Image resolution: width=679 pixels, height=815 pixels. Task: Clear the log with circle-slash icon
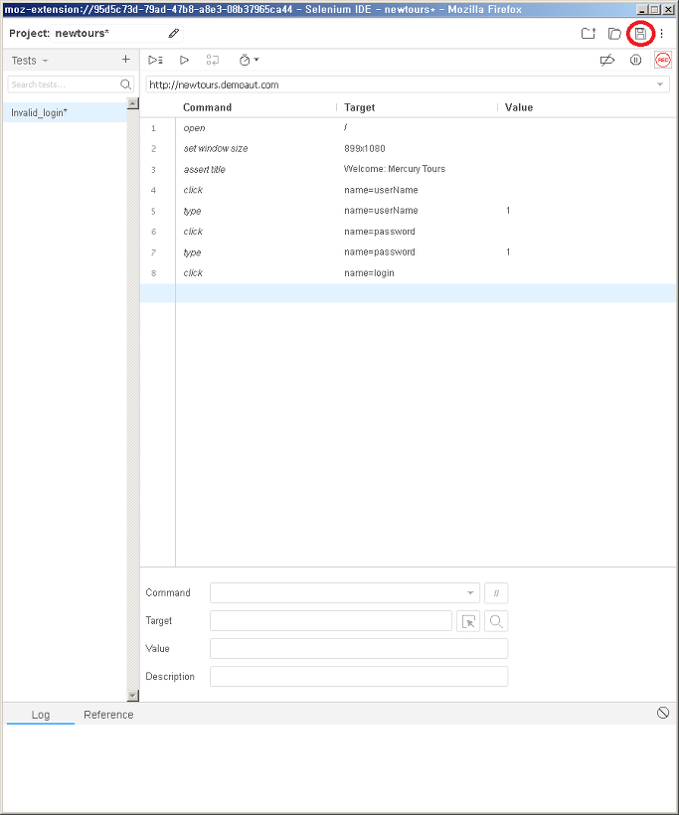[x=663, y=713]
